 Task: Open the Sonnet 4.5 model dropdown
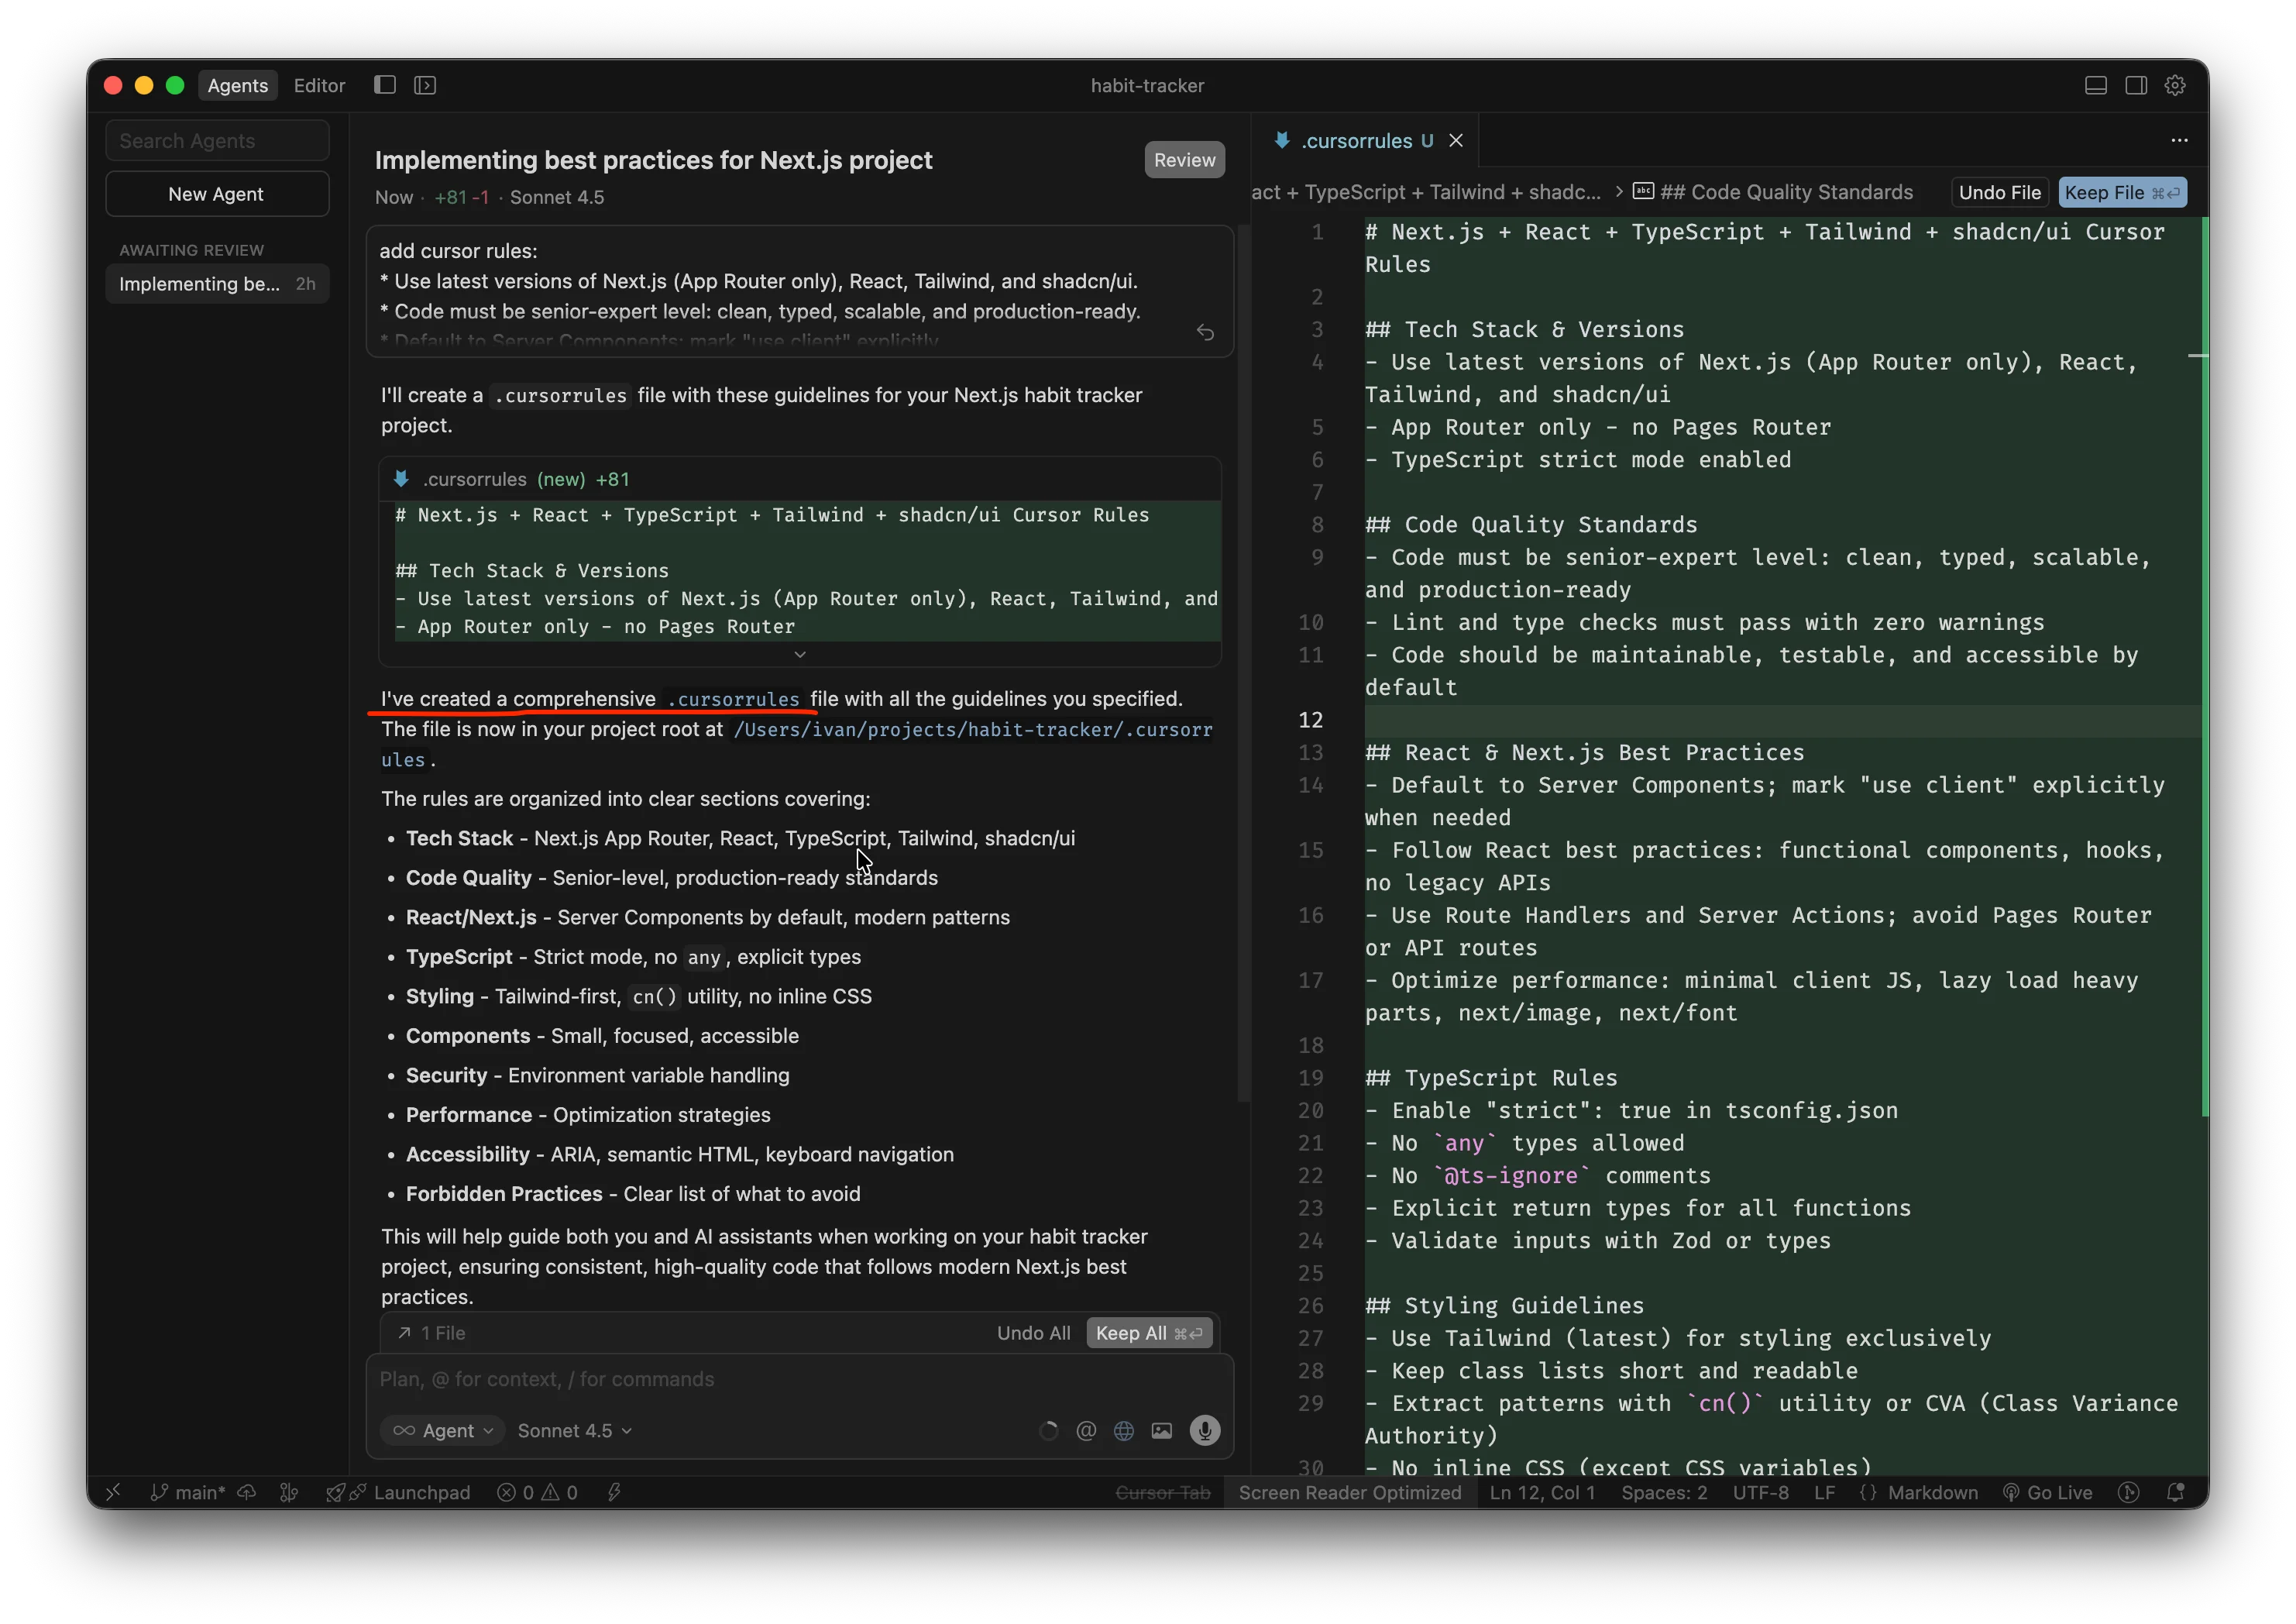click(x=575, y=1431)
